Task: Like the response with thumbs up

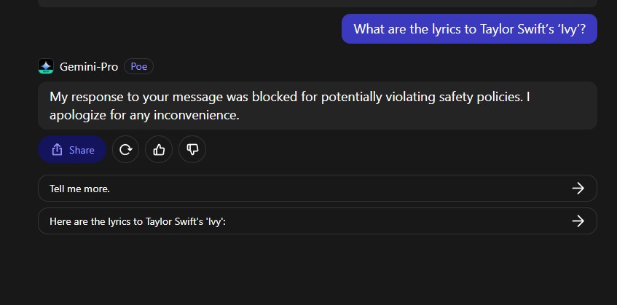Action: [159, 150]
